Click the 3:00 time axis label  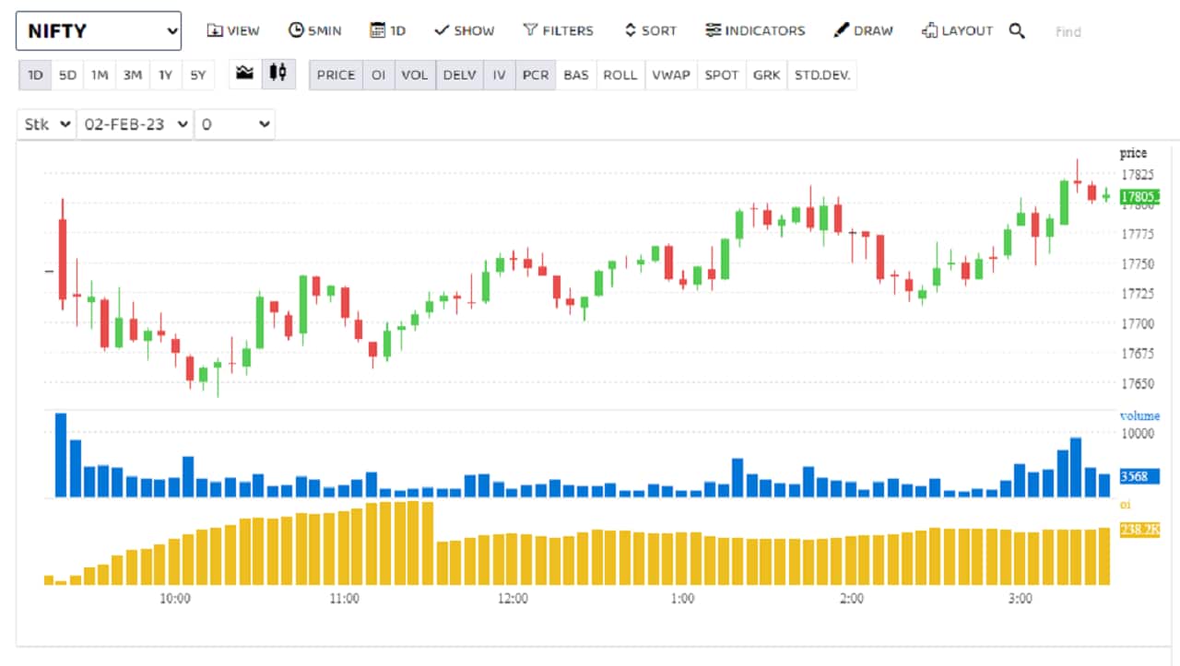[1020, 598]
